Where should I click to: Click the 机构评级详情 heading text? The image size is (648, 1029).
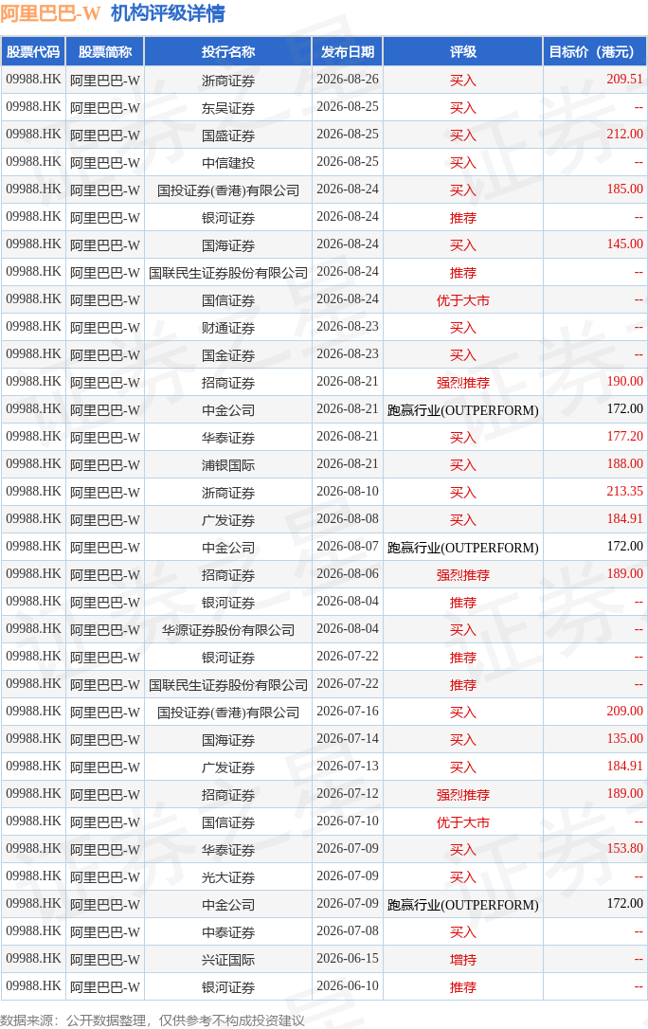tap(168, 13)
